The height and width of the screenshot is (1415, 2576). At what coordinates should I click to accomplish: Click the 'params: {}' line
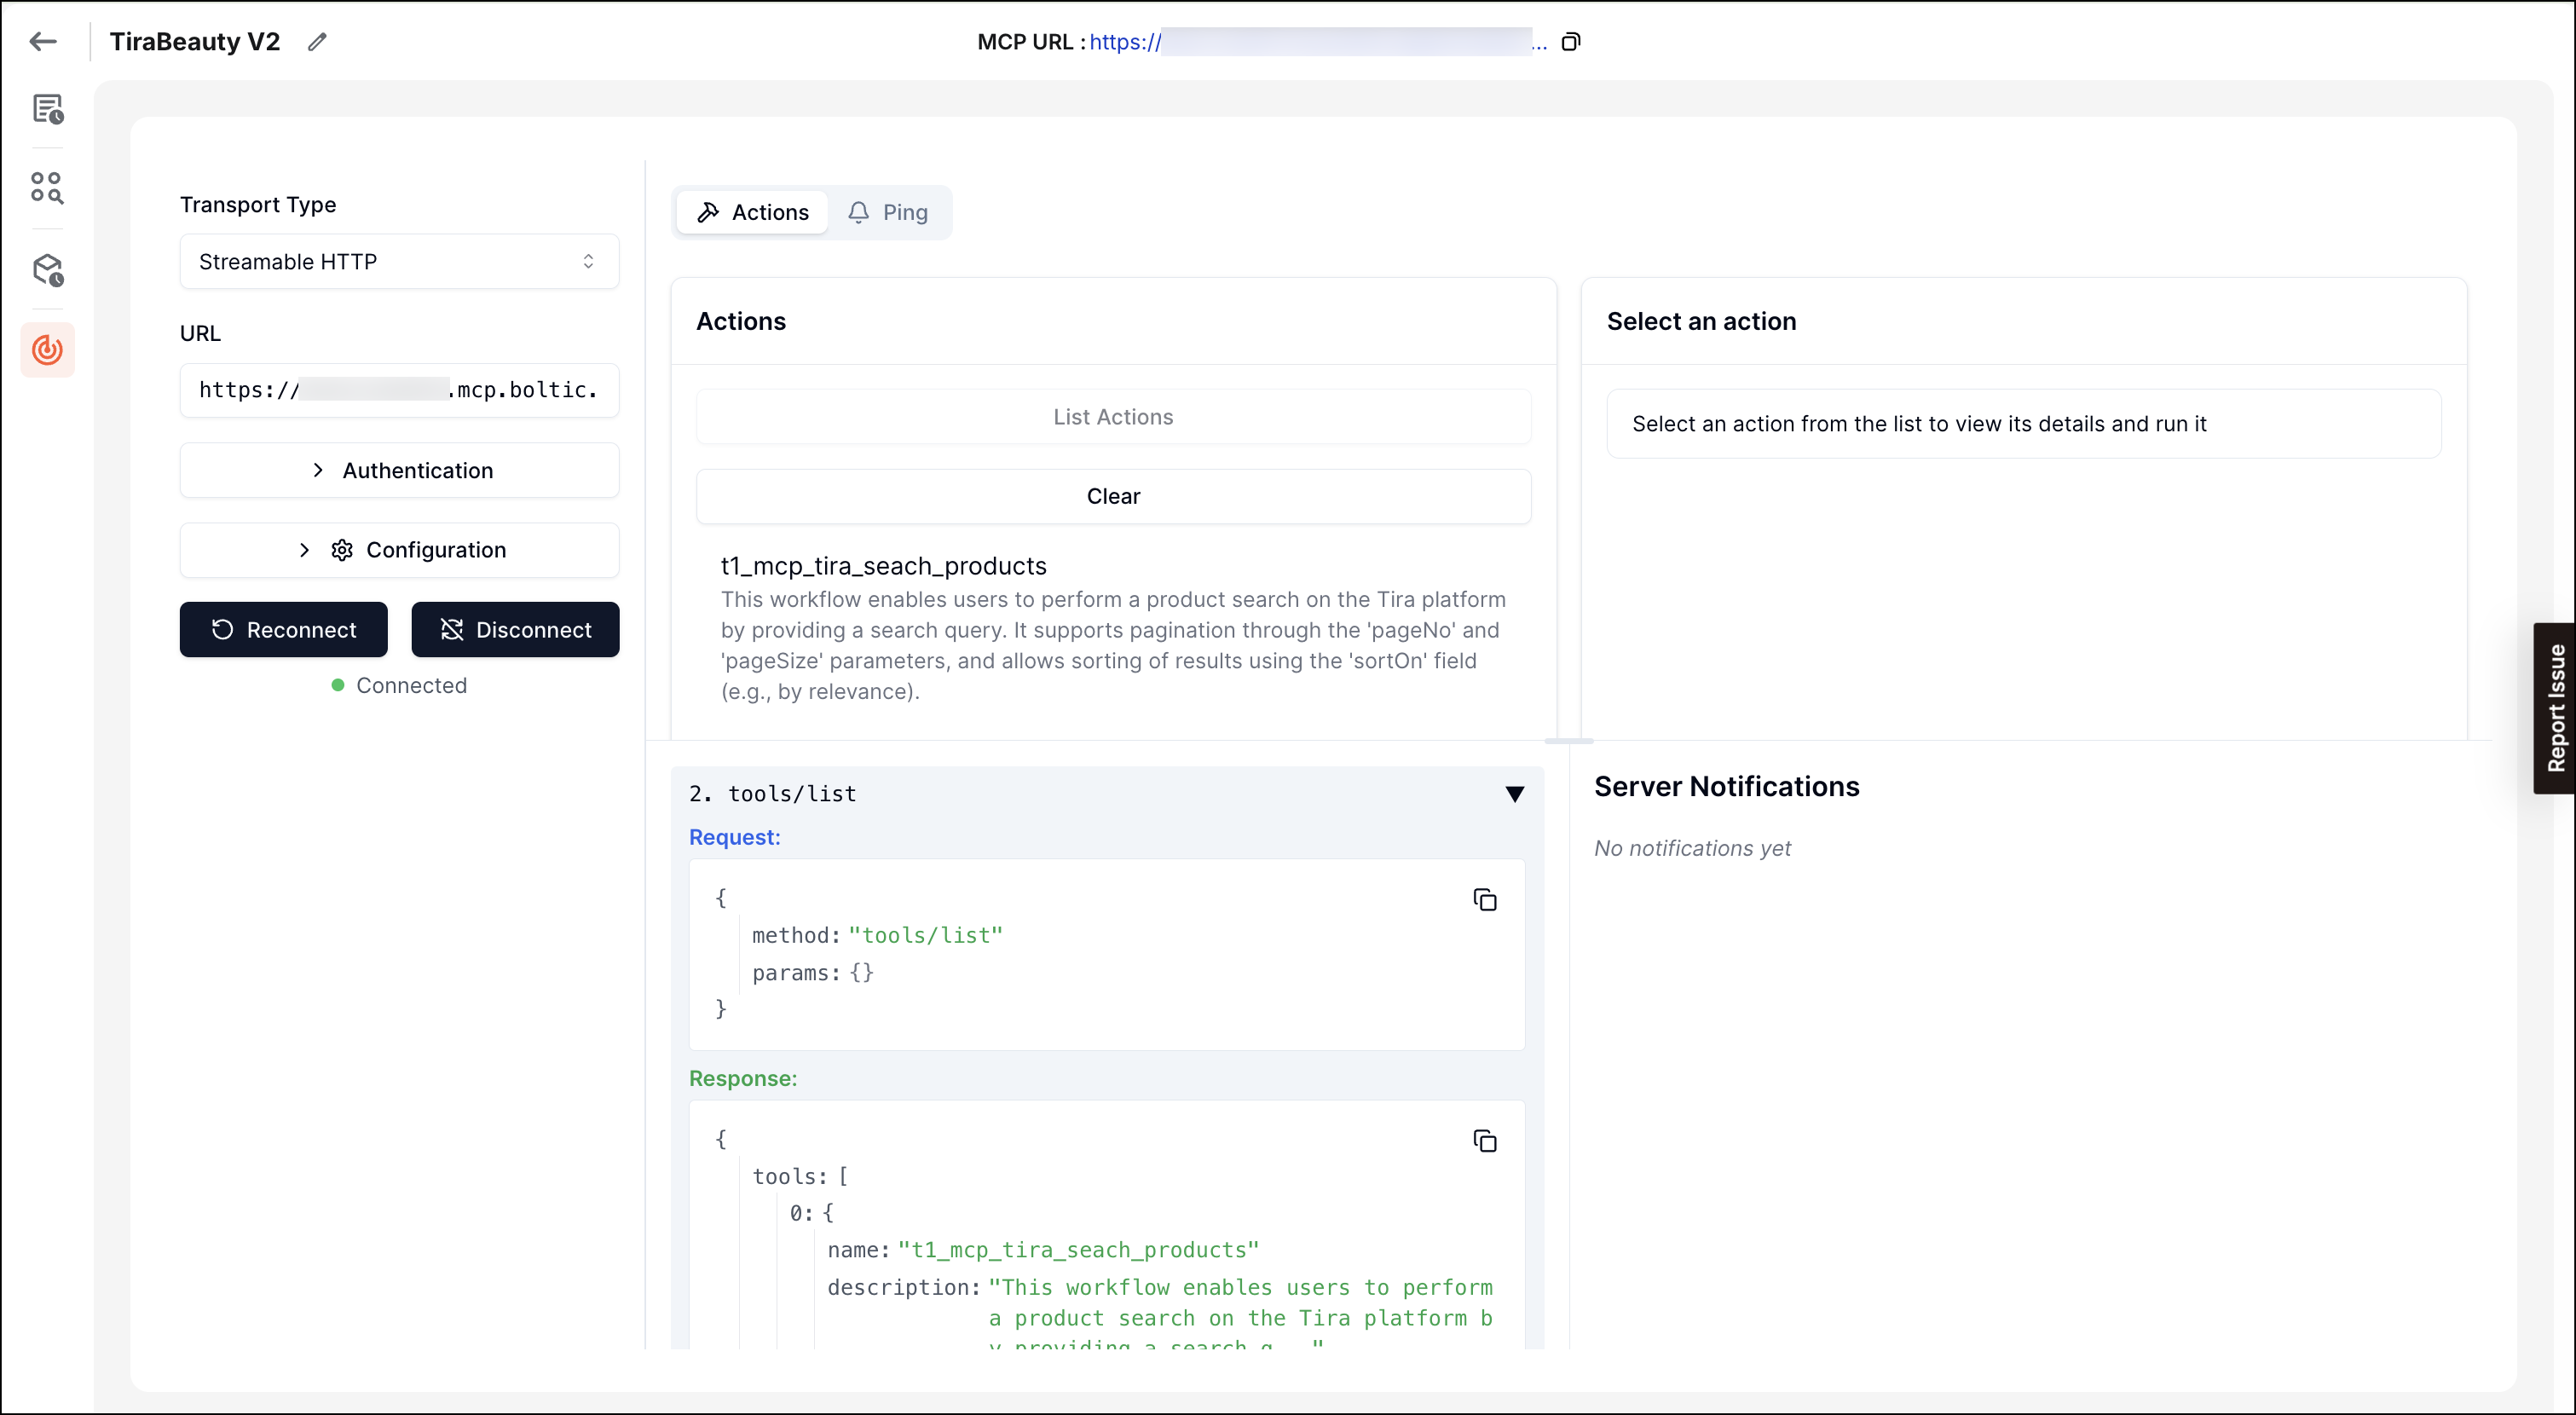pyautogui.click(x=812, y=973)
